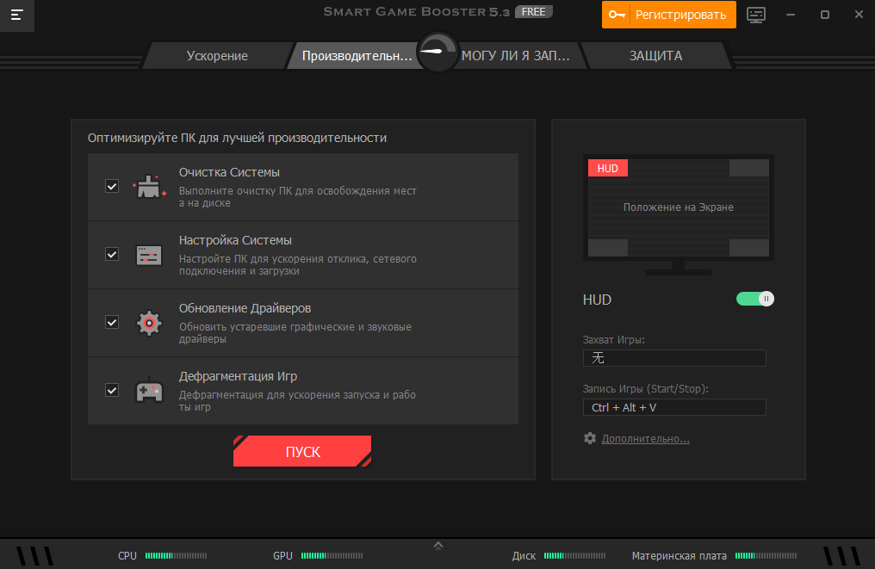This screenshot has height=569, width=875.
Task: Click the Положение на Экране label
Action: click(678, 207)
